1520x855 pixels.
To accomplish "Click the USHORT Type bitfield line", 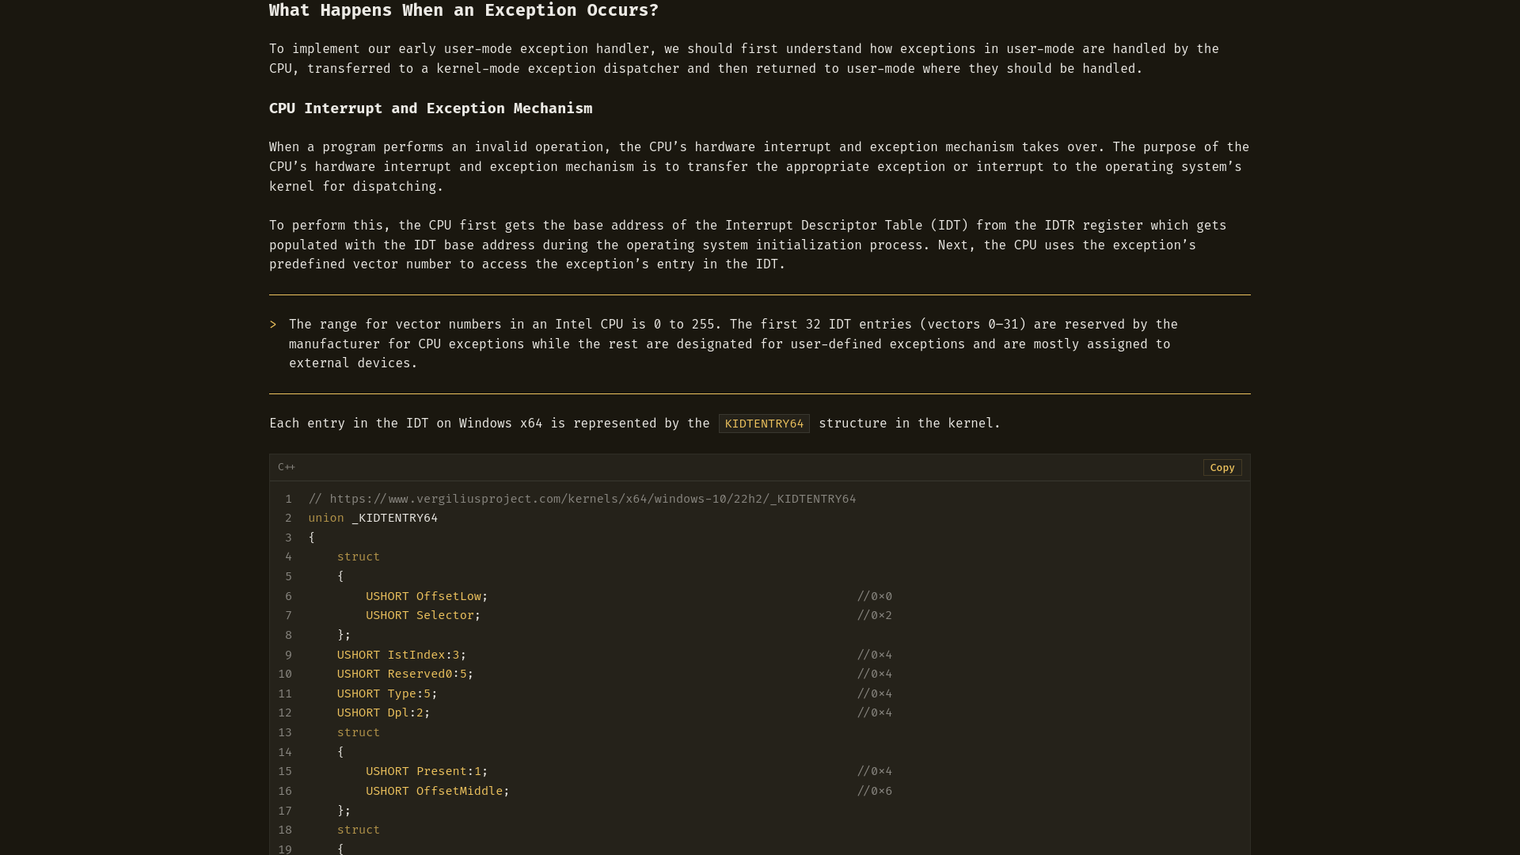I will click(x=386, y=693).
